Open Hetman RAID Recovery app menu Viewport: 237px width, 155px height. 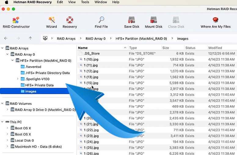click(32, 2)
